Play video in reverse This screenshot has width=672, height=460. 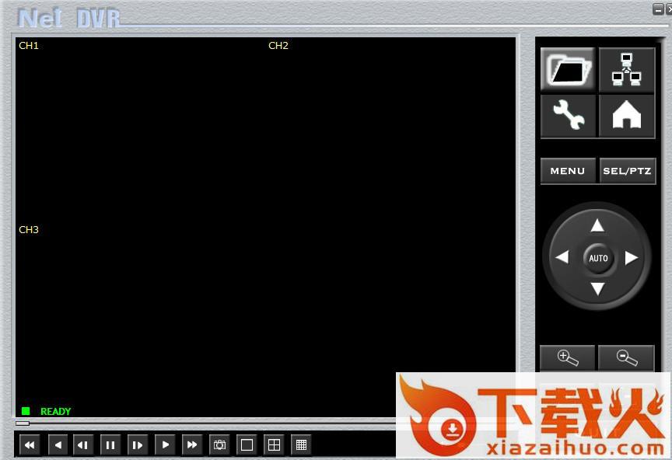click(x=58, y=445)
